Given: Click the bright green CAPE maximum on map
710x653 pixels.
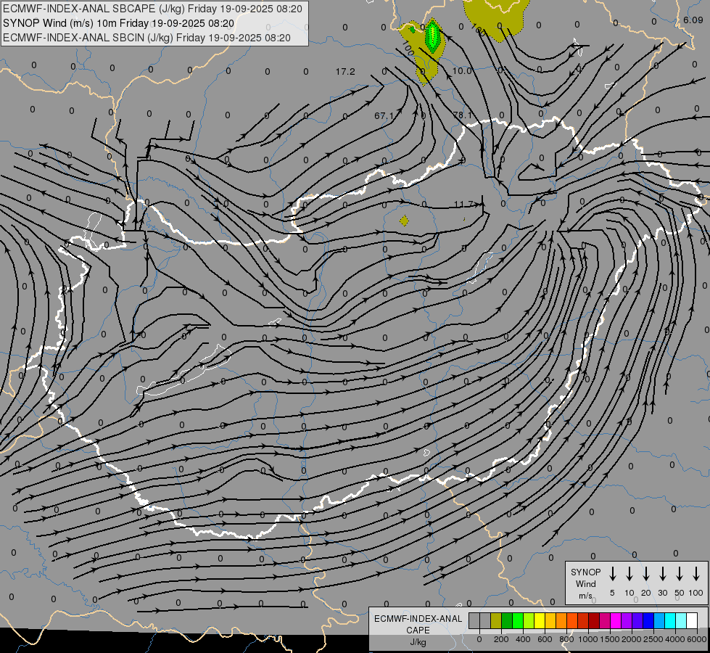Looking at the screenshot, I should point(433,34).
